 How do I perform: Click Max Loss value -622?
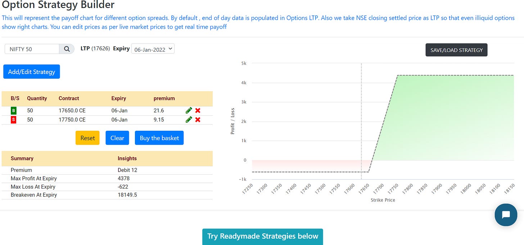coord(123,187)
